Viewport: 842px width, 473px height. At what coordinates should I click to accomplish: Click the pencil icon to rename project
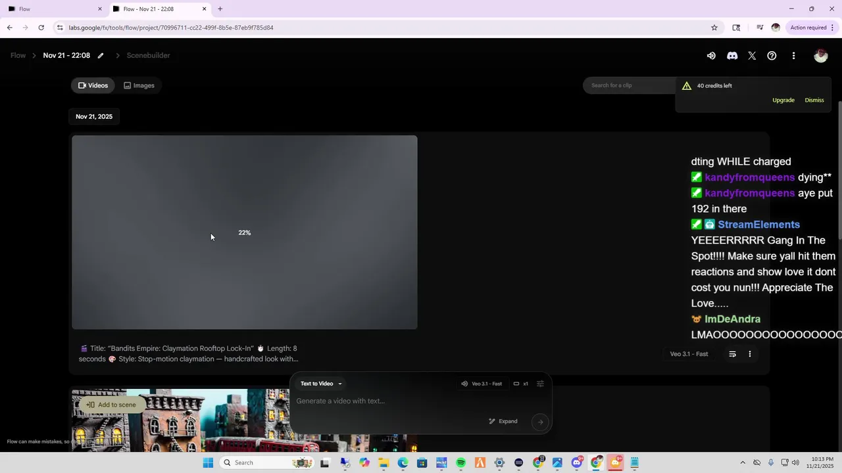(x=101, y=56)
